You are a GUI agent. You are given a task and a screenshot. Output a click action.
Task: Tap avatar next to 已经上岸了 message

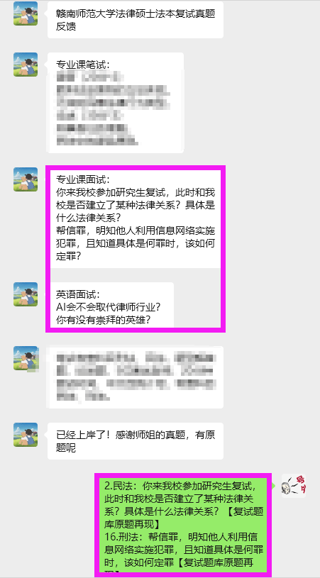[26, 435]
